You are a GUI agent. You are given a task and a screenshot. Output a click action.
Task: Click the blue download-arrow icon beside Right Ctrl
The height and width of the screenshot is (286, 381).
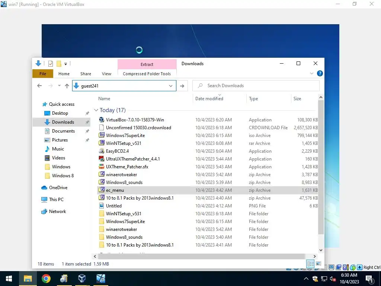(359, 267)
